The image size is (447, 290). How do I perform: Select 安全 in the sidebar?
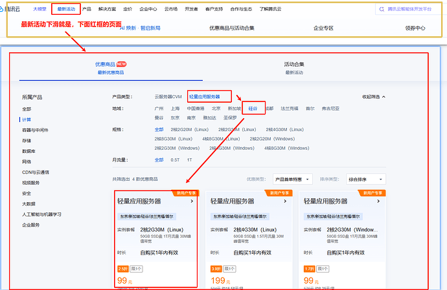pyautogui.click(x=27, y=193)
